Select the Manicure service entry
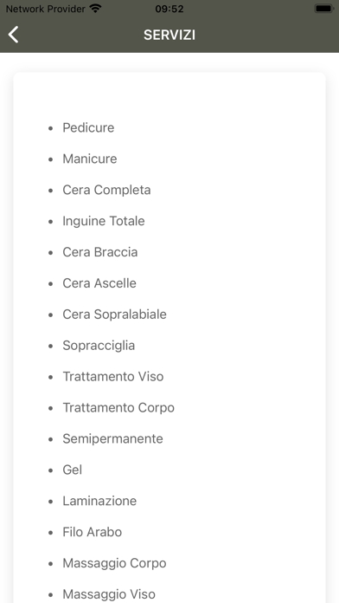Screen dimensions: 339x603 point(90,159)
